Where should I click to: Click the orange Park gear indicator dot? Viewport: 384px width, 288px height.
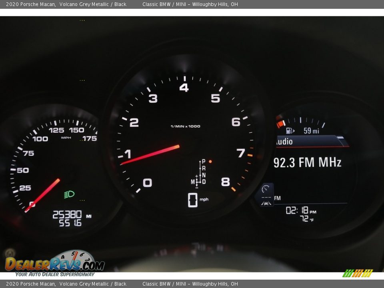(210, 162)
